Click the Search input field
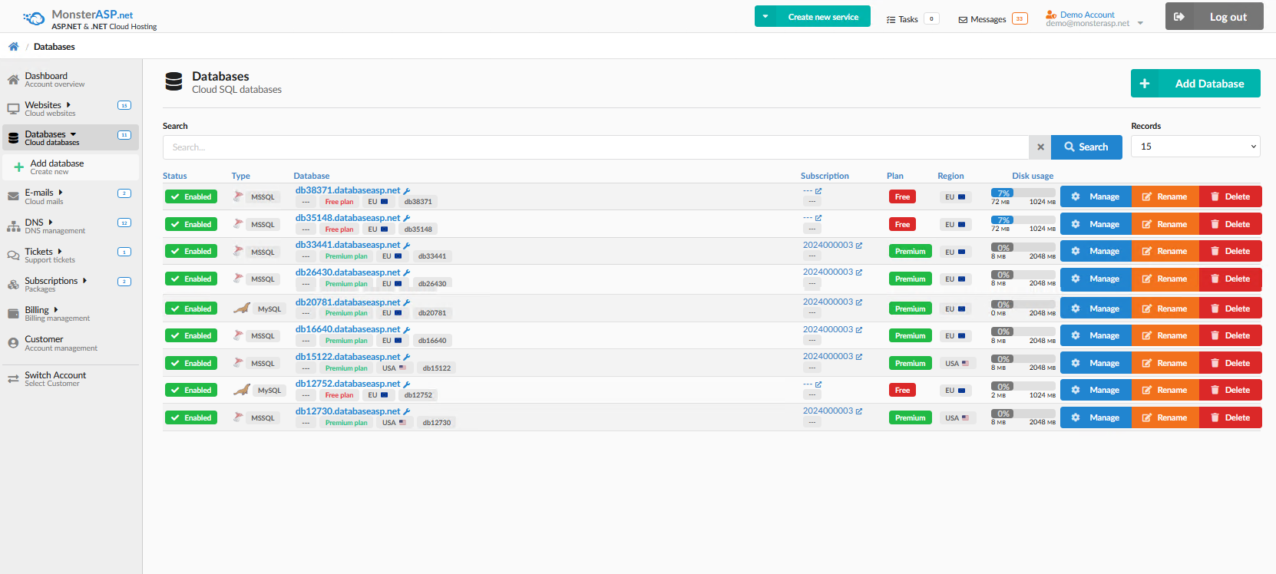The width and height of the screenshot is (1276, 574). (x=595, y=147)
